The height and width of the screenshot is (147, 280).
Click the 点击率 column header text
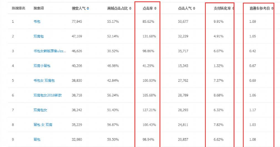click(148, 8)
